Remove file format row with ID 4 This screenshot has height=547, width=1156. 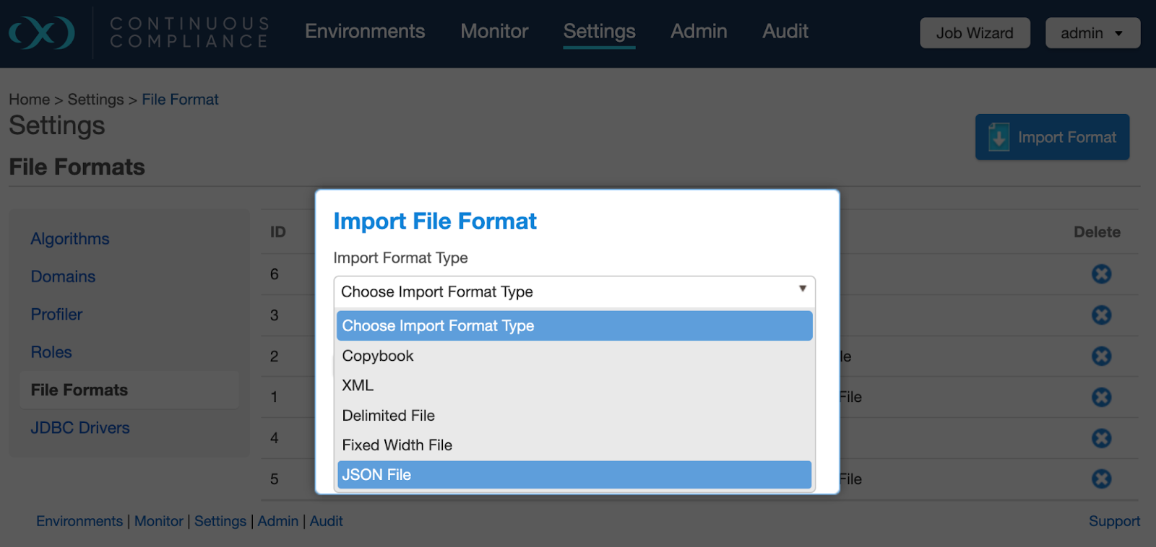[1101, 439]
